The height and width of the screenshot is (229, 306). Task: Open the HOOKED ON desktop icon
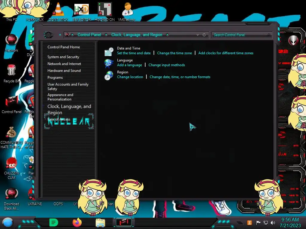[105, 9]
